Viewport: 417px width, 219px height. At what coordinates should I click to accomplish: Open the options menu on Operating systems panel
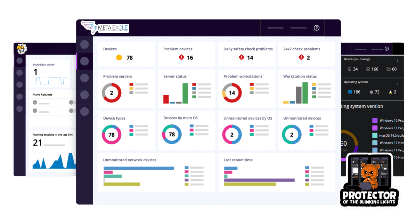click(x=398, y=82)
